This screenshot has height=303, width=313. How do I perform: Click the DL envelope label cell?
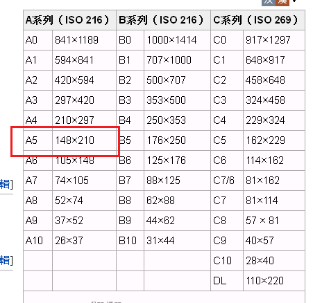[227, 281]
